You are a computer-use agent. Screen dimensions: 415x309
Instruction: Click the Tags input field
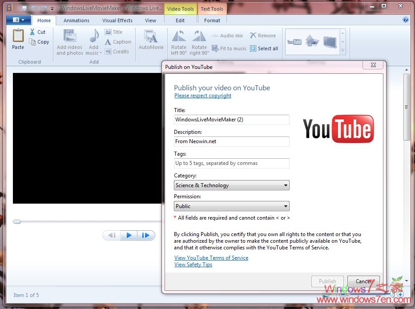pos(231,163)
